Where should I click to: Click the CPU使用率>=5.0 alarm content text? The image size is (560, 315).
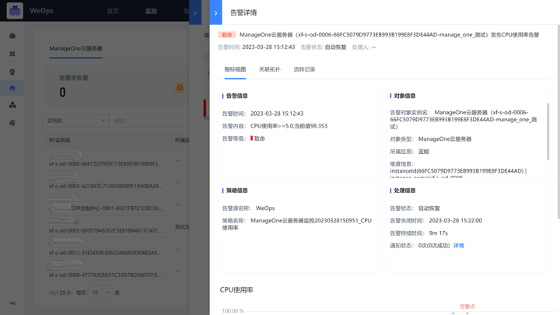[289, 126]
